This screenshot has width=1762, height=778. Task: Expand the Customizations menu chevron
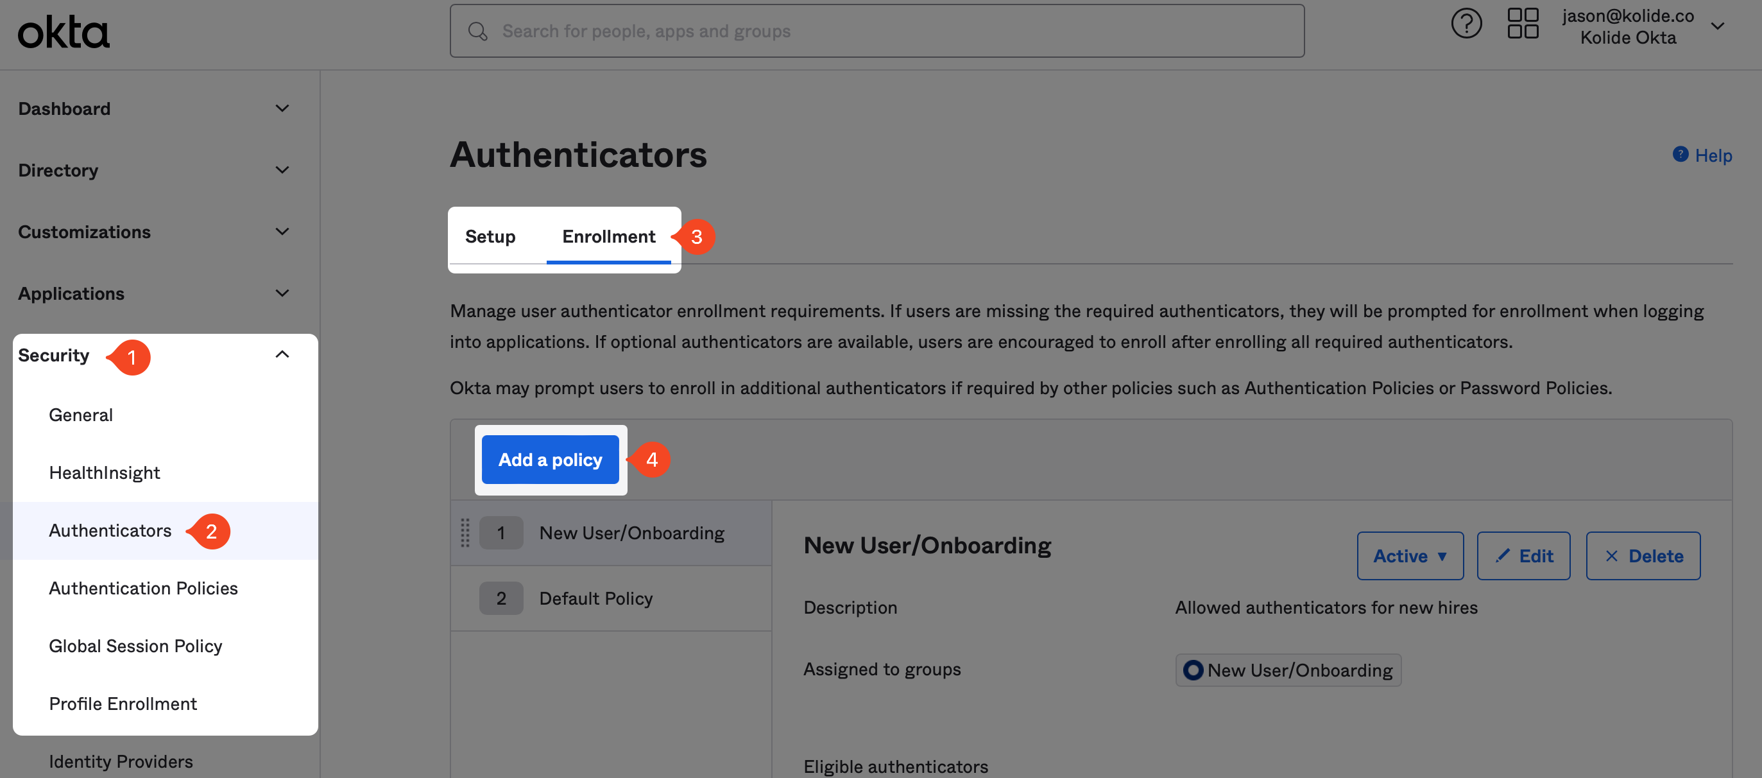282,232
